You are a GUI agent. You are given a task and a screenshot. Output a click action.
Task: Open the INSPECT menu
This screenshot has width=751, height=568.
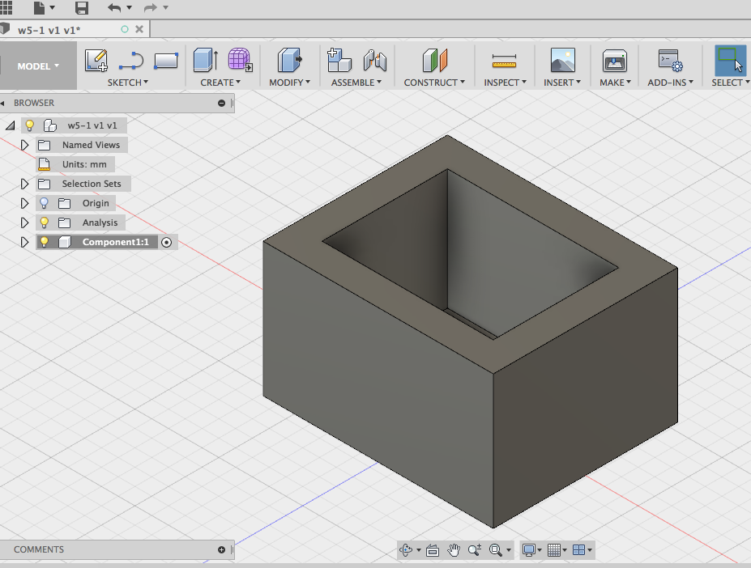(505, 83)
